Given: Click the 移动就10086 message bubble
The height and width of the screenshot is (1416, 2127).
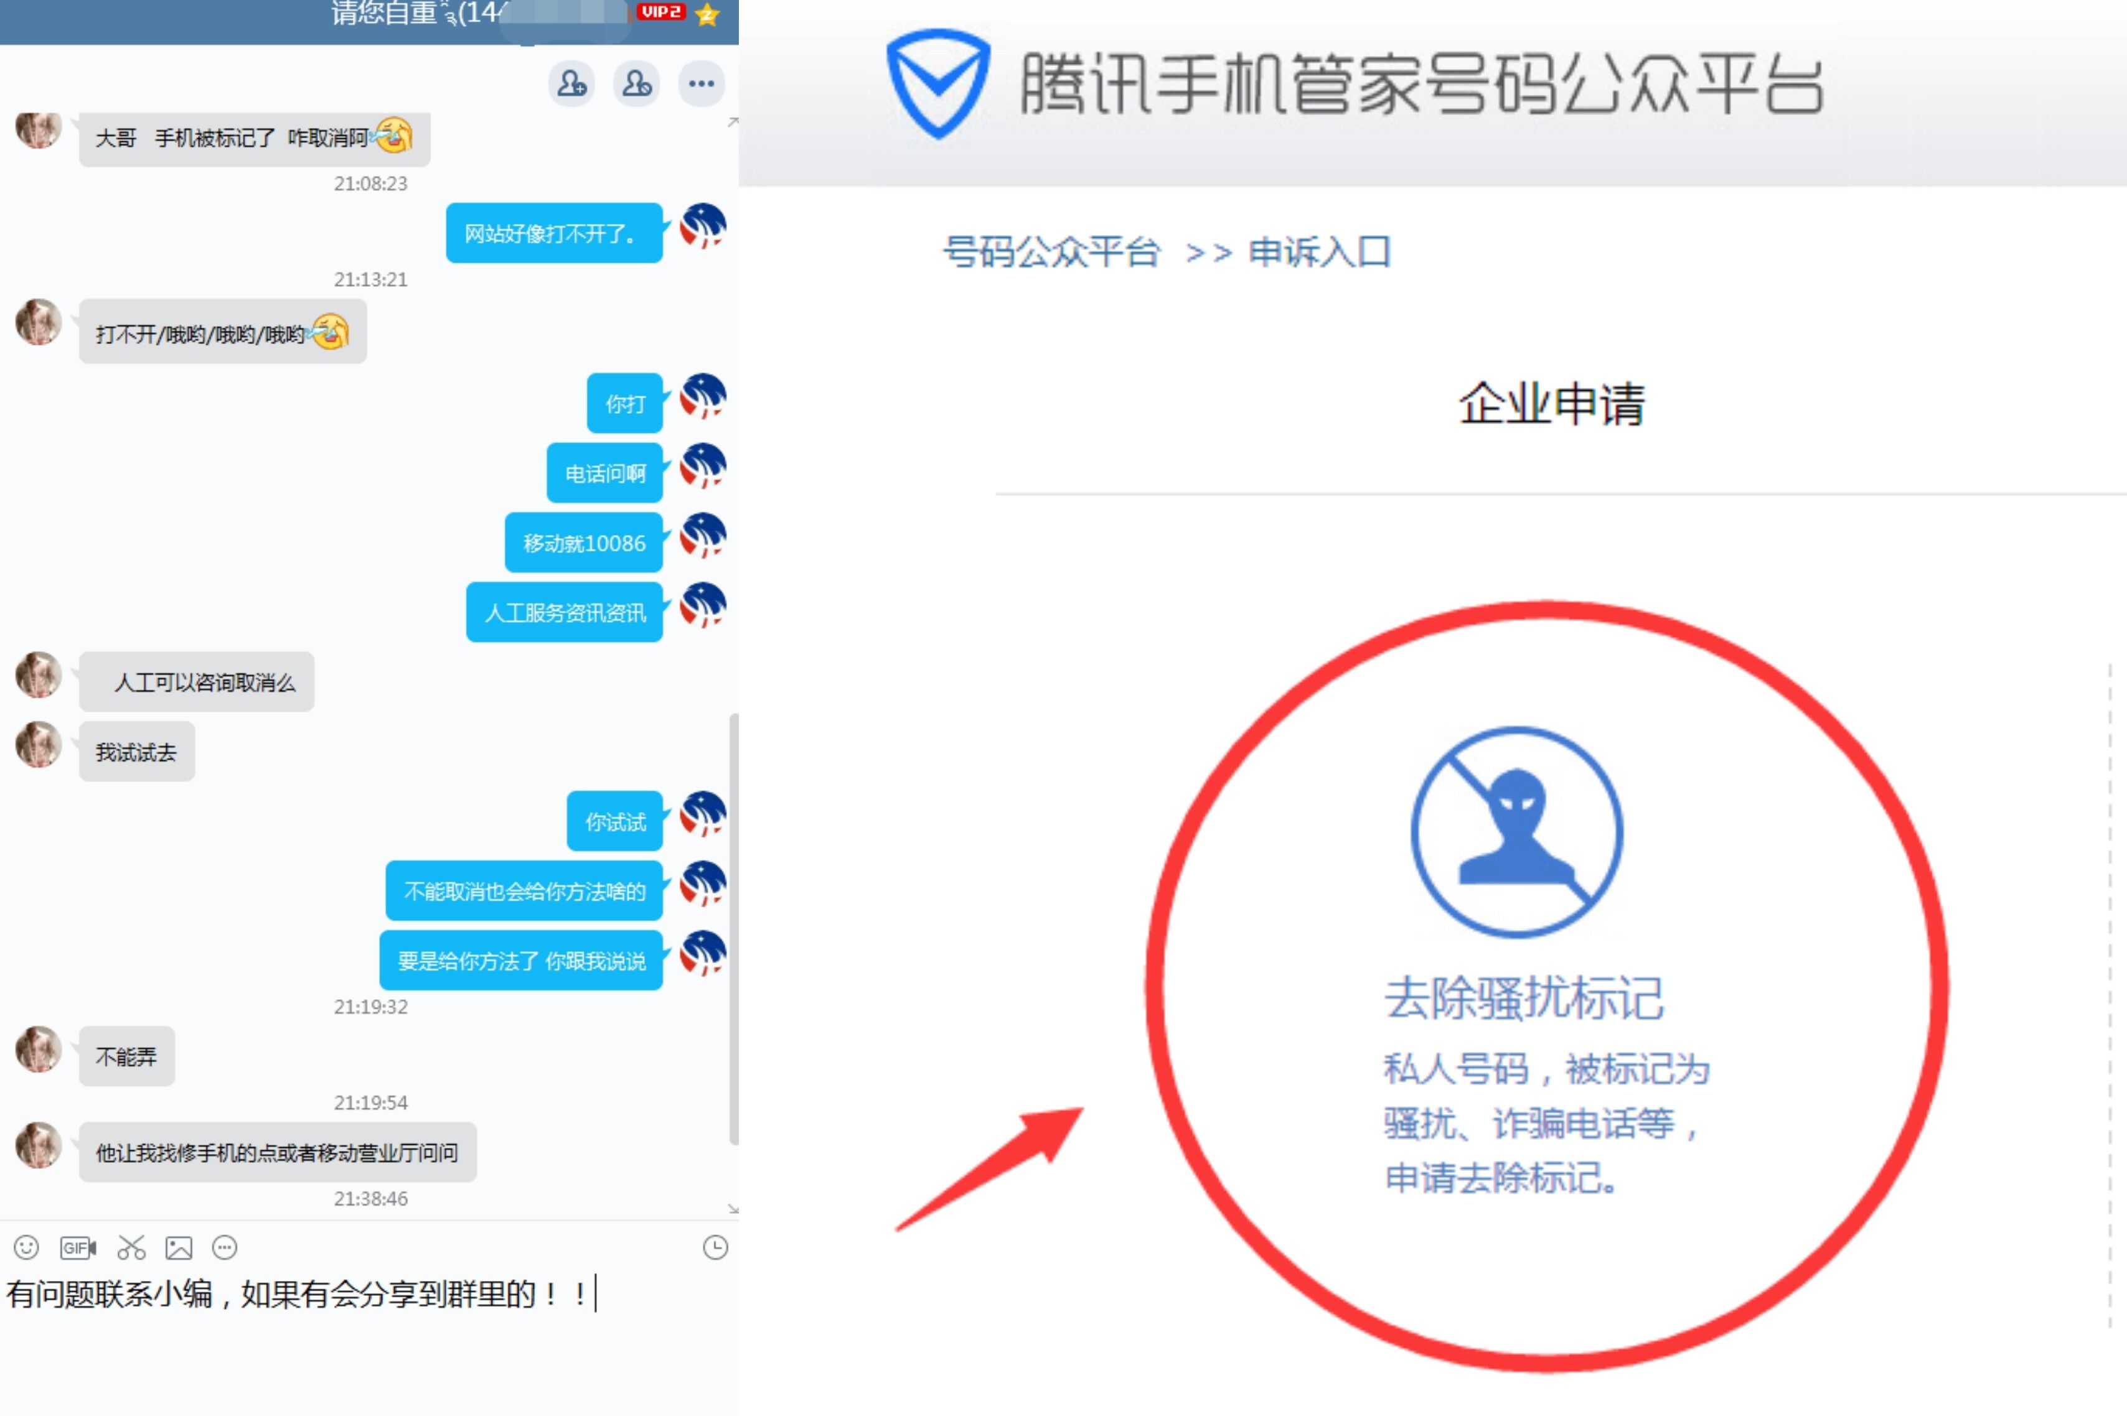Looking at the screenshot, I should 584,543.
